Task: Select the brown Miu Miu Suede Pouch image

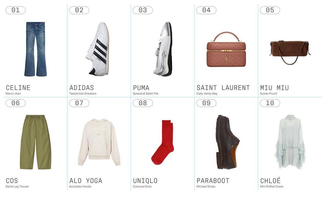Action: pyautogui.click(x=290, y=52)
